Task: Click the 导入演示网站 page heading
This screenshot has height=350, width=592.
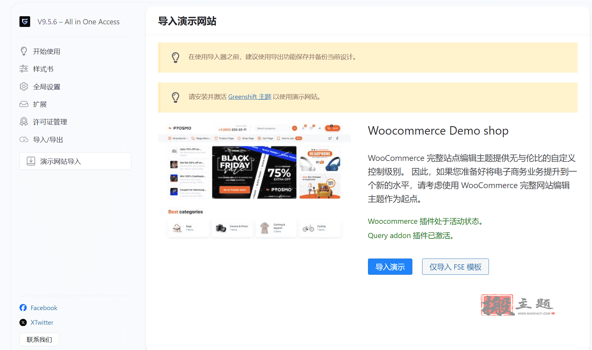Action: [187, 21]
